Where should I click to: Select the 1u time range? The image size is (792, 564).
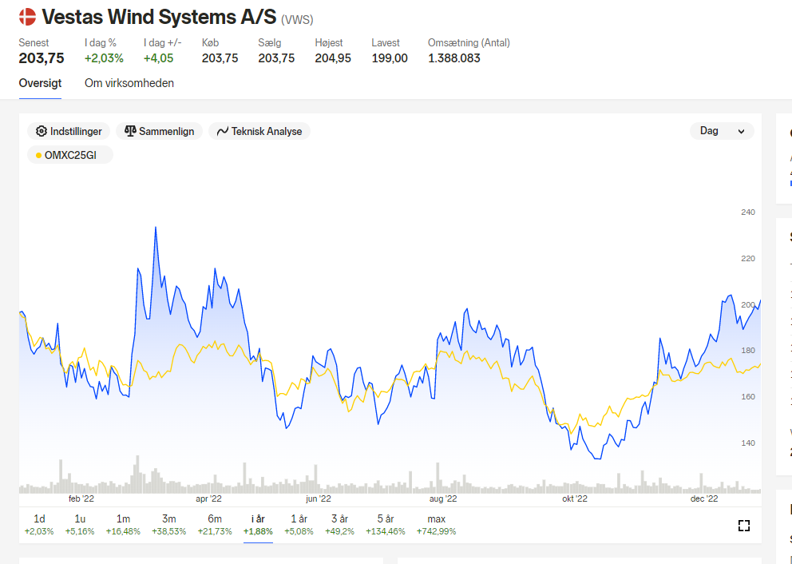tap(80, 525)
